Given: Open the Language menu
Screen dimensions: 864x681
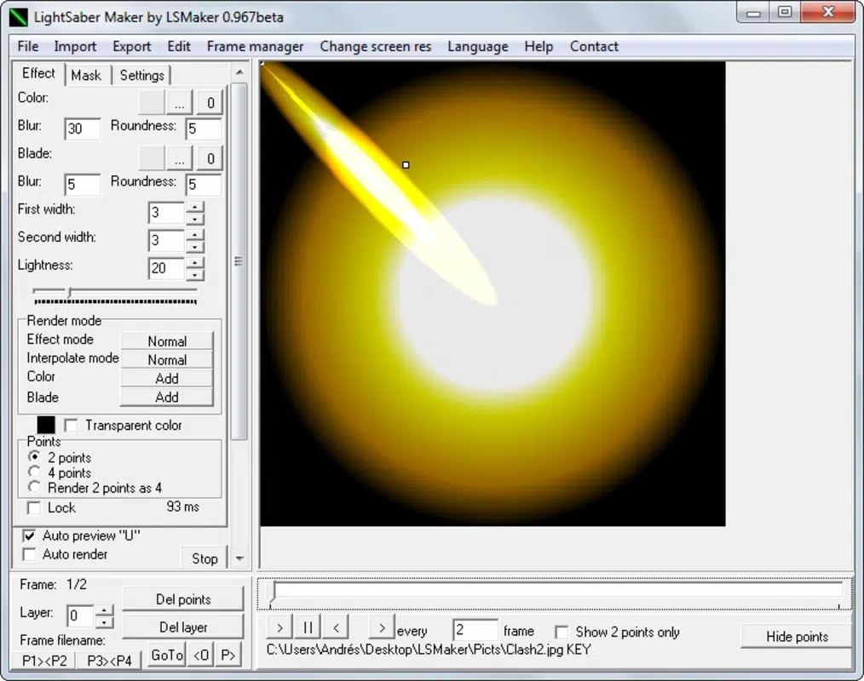Looking at the screenshot, I should pyautogui.click(x=478, y=46).
